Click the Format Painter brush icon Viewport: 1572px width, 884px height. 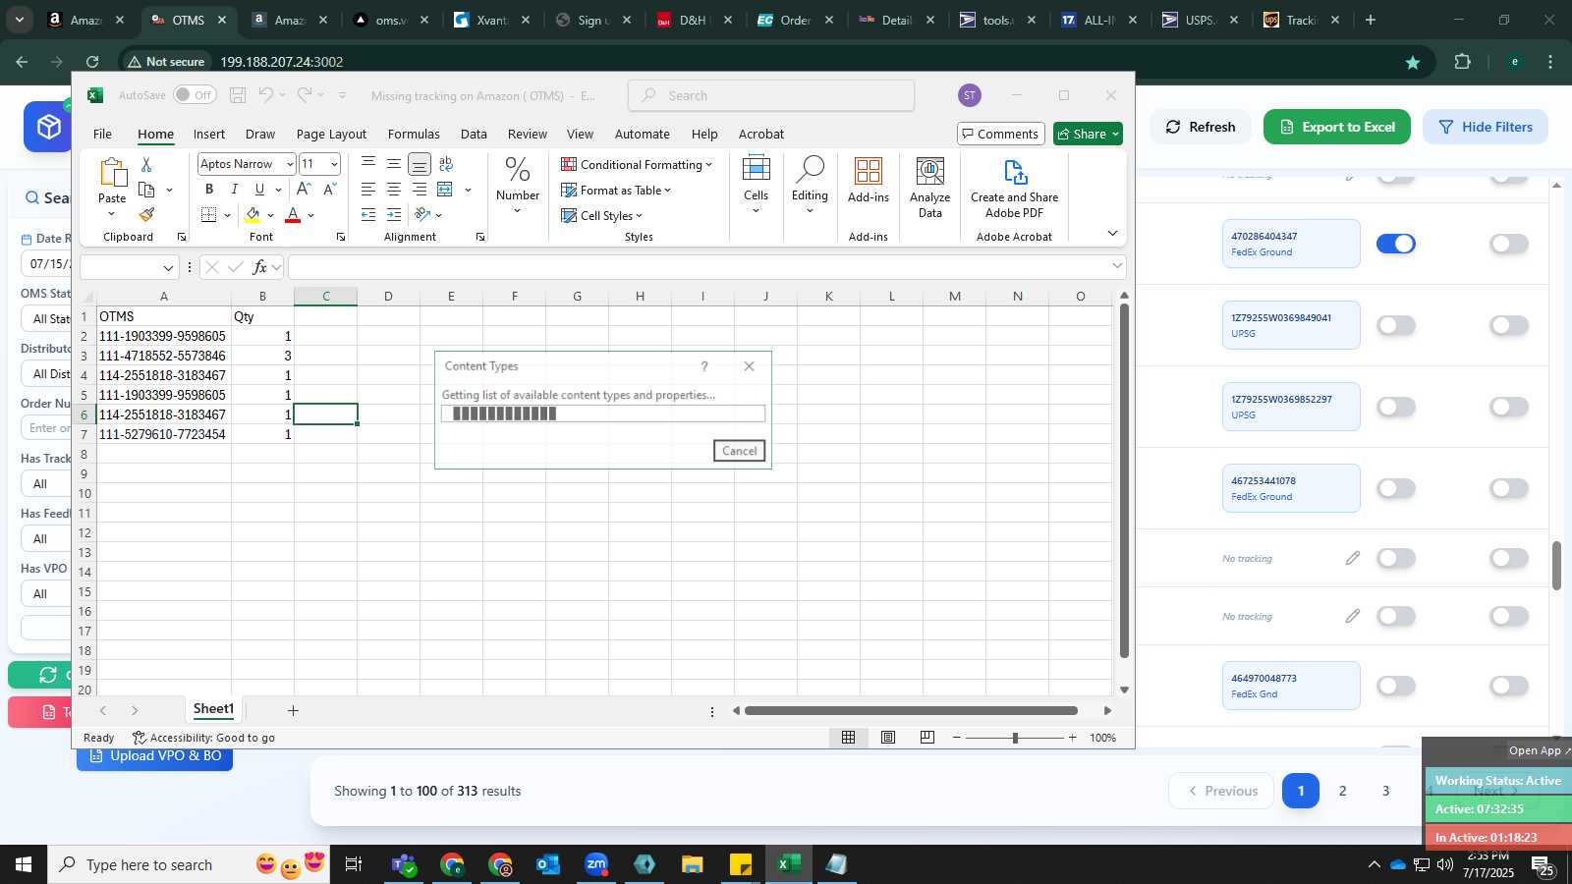[146, 215]
